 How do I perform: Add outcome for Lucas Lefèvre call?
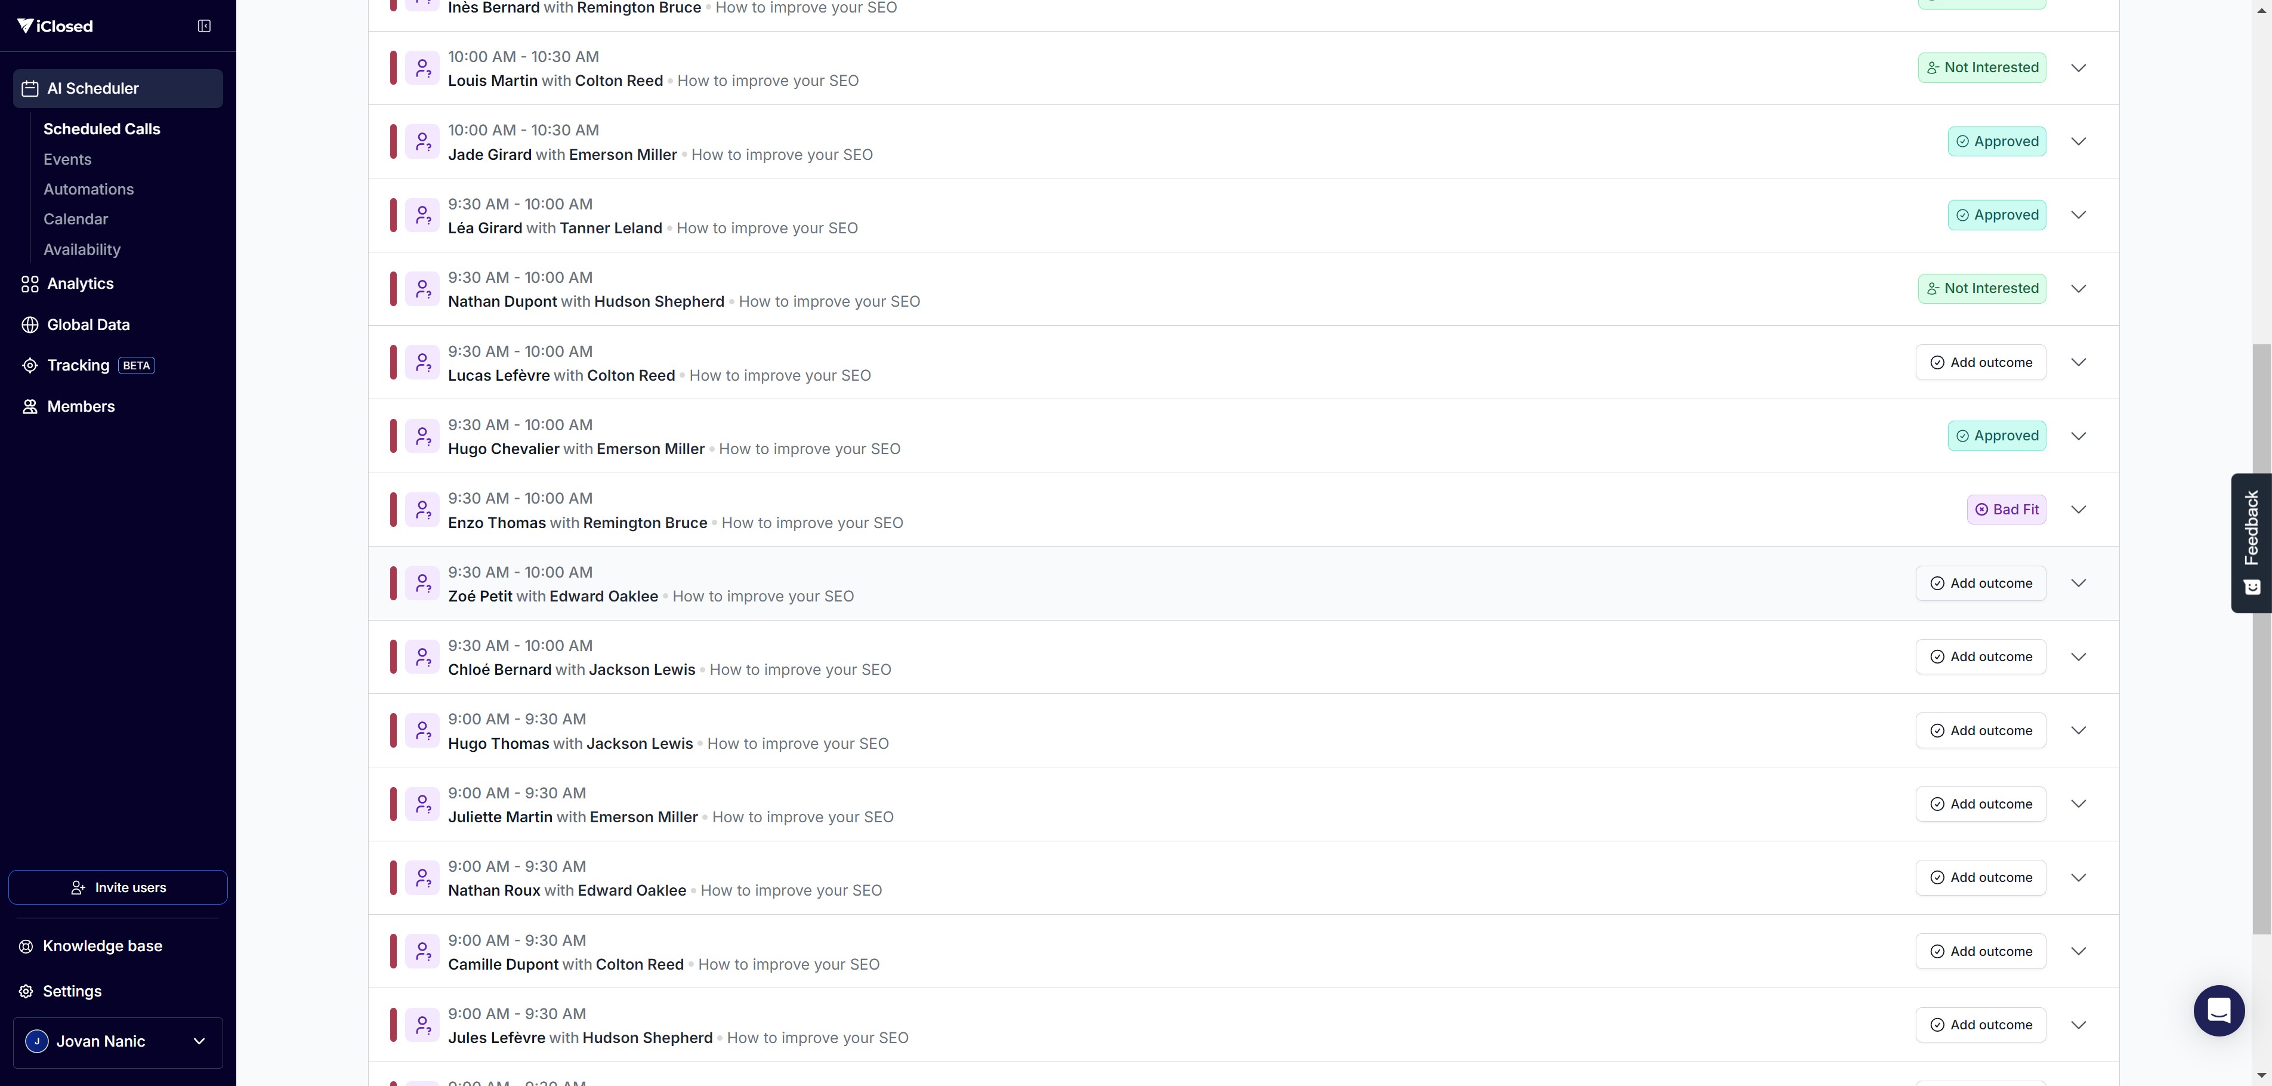point(1980,363)
